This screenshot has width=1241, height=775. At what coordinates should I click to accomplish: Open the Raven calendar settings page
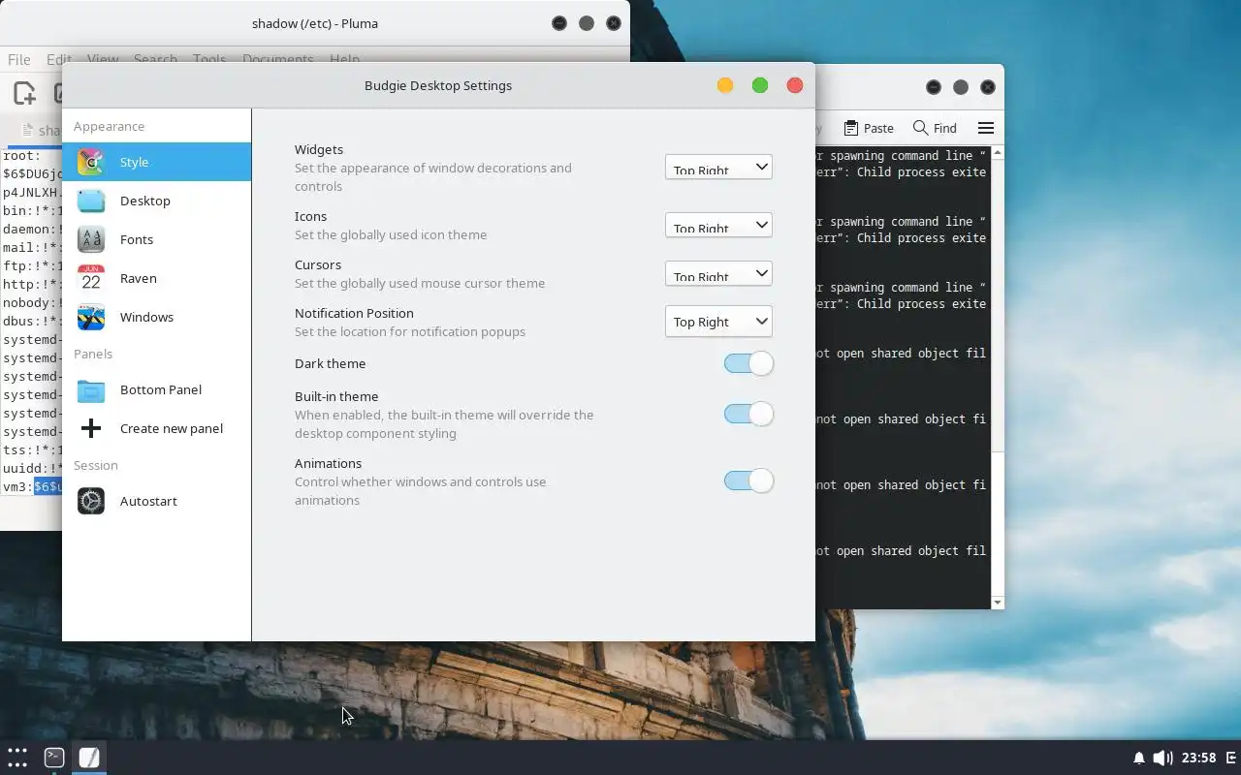(156, 278)
